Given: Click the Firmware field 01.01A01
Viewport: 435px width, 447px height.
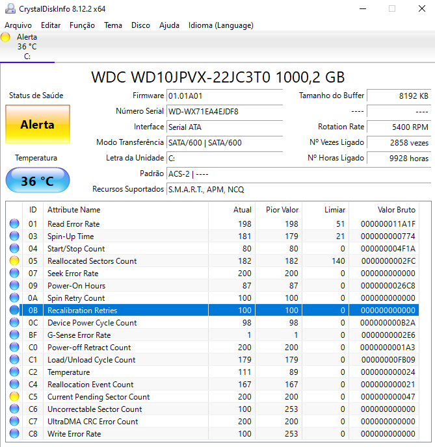Looking at the screenshot, I should pyautogui.click(x=224, y=96).
